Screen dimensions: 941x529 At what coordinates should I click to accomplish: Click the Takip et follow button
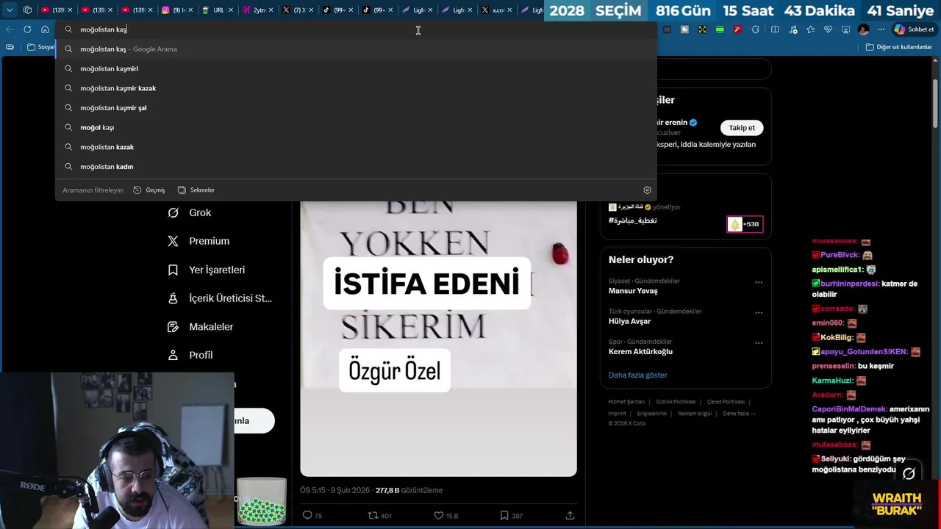pos(742,128)
